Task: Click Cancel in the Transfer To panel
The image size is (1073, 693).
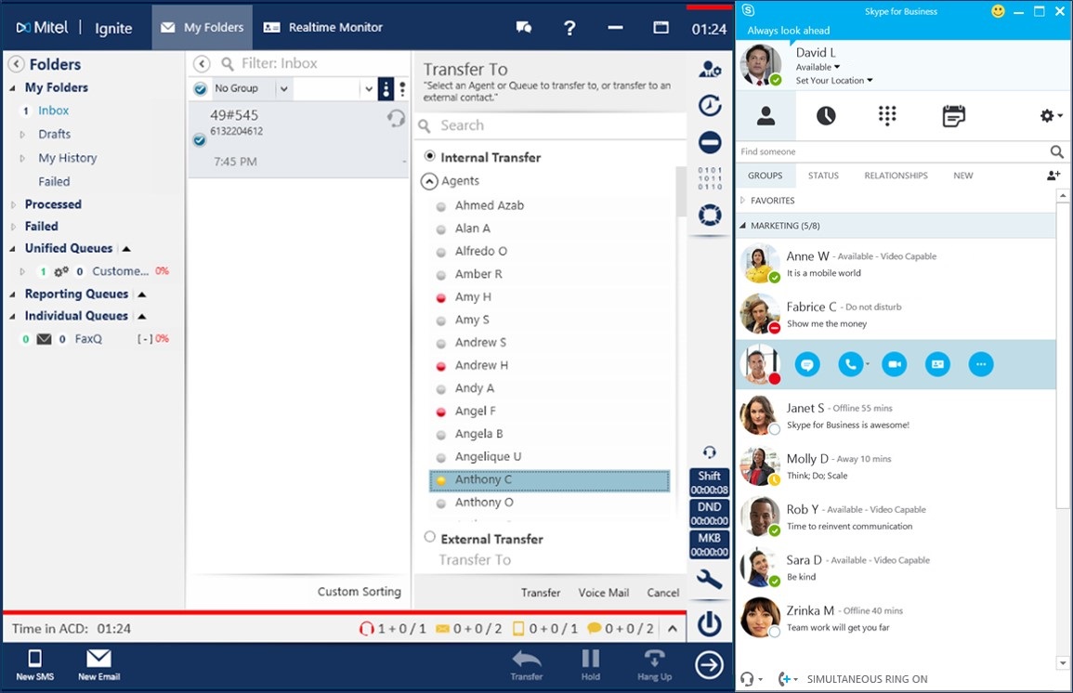Action: coord(662,592)
